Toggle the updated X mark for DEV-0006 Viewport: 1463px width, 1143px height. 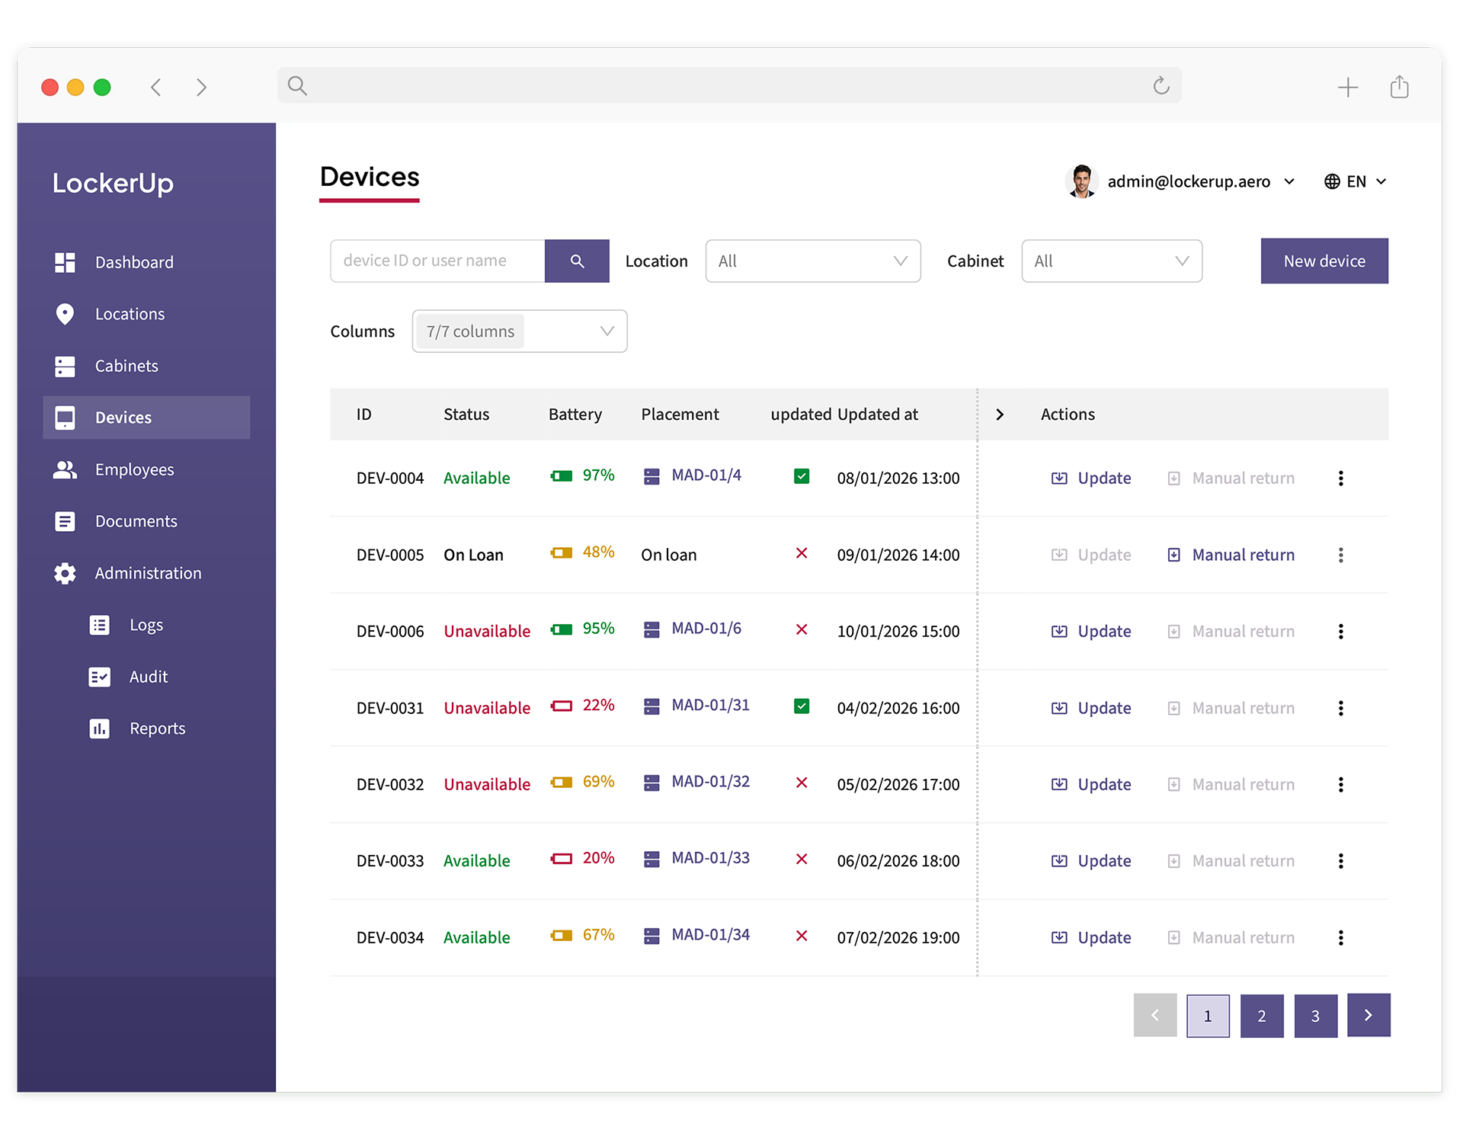click(802, 629)
